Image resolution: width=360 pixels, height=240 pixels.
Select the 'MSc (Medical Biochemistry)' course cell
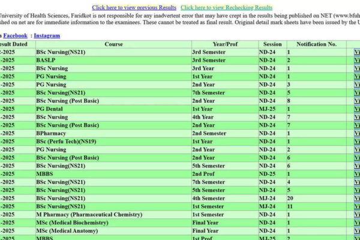coord(113,223)
